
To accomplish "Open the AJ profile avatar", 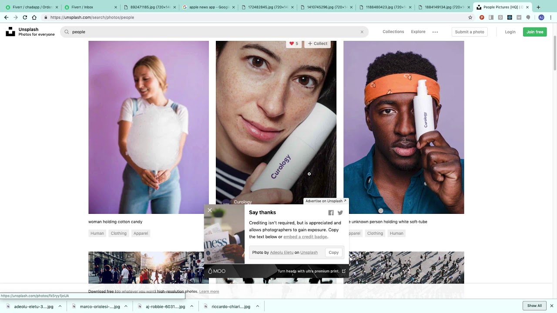I will pyautogui.click(x=541, y=17).
